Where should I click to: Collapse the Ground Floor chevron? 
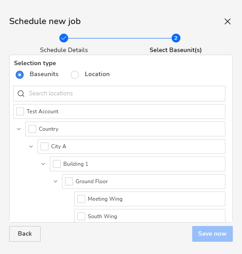tap(55, 181)
